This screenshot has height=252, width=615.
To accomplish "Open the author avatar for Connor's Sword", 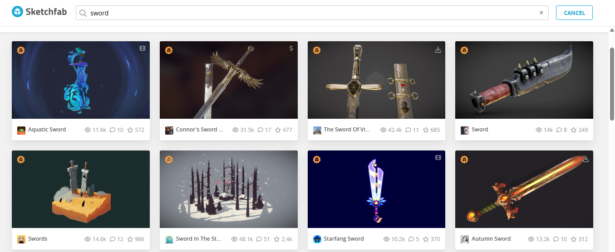I will click(x=169, y=130).
